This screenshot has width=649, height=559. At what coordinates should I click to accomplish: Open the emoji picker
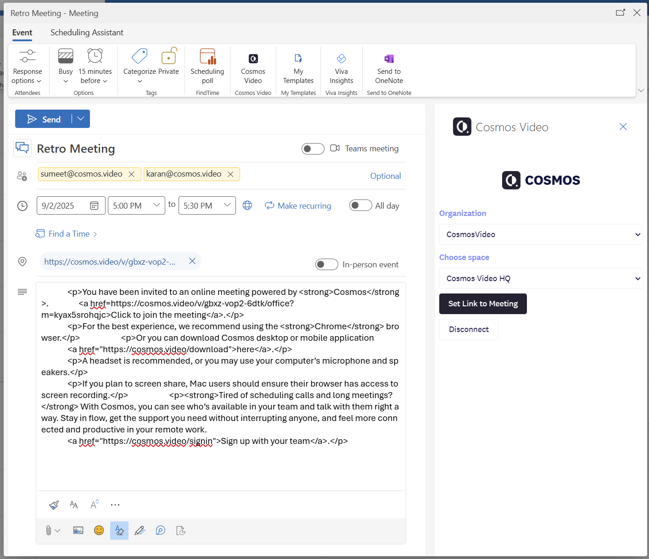coord(99,531)
